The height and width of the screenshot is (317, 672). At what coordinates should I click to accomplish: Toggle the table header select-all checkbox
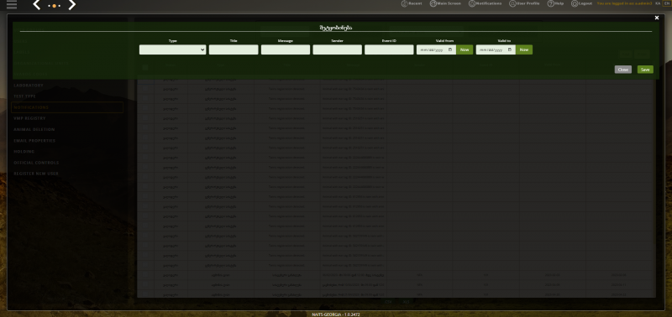(x=145, y=68)
